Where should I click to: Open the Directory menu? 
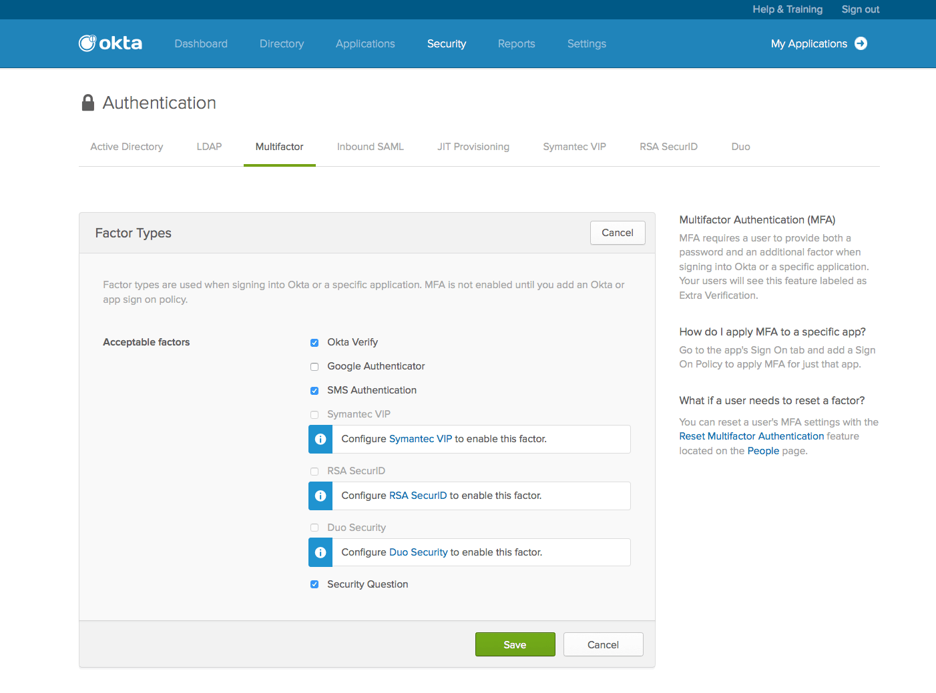coord(281,44)
